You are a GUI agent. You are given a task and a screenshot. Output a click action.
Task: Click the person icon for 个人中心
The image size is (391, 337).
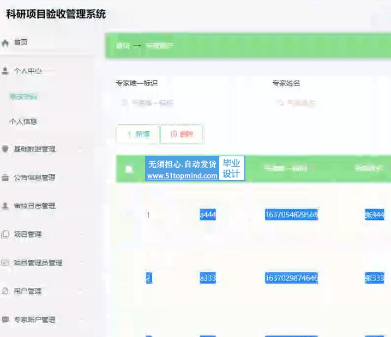pos(5,71)
